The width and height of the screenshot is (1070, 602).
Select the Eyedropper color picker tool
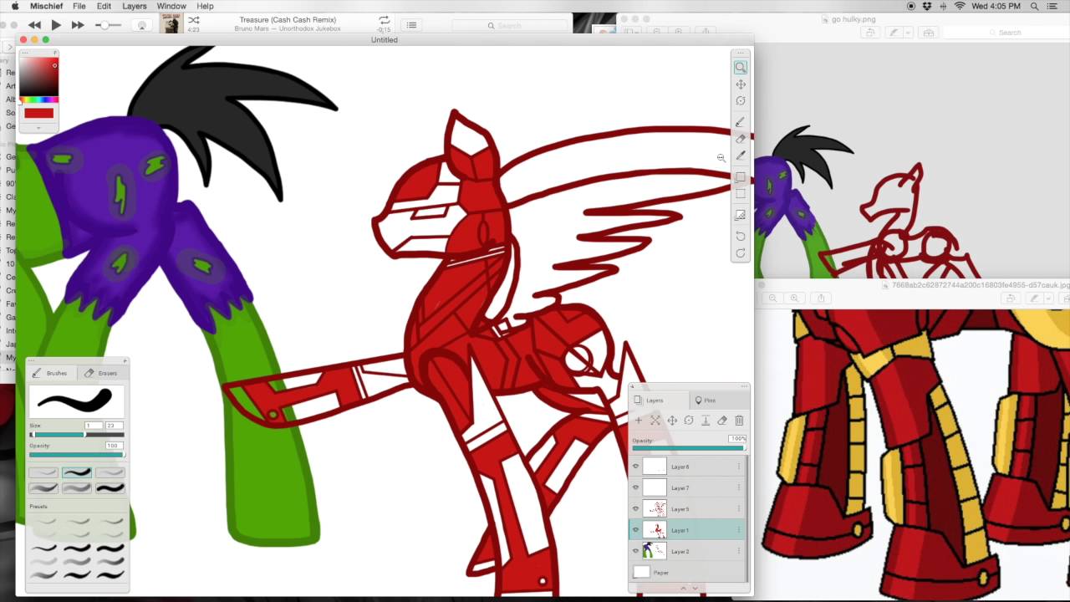point(741,156)
